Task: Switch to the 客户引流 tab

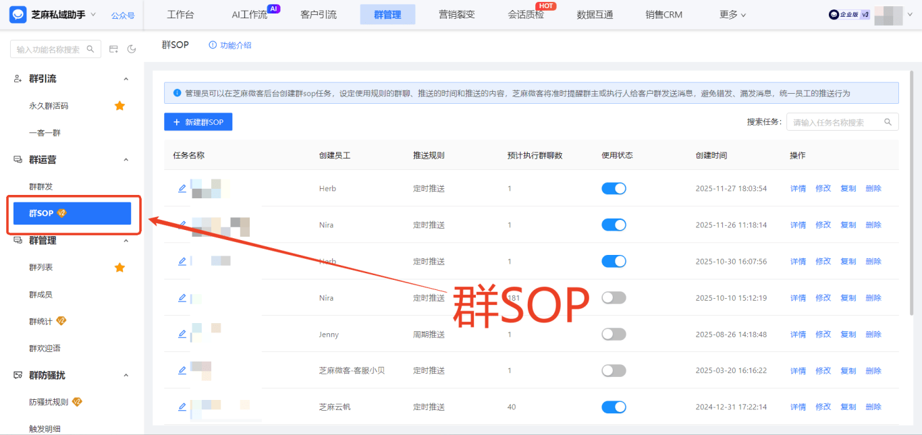Action: (x=319, y=15)
